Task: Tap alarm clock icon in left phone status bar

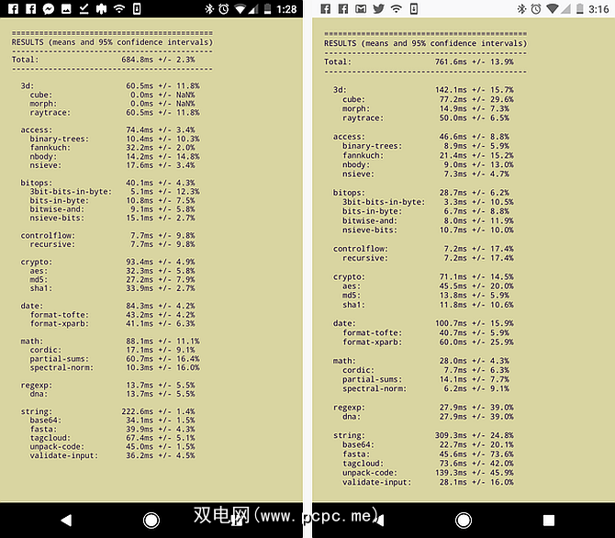Action: tap(224, 8)
